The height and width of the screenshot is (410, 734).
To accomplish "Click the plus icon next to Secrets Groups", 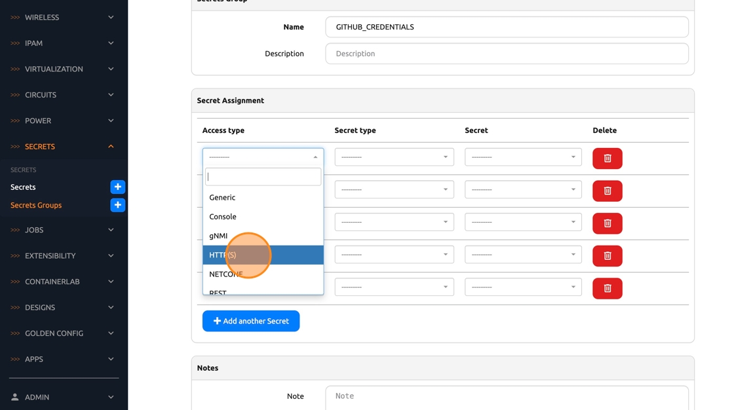I will 117,205.
